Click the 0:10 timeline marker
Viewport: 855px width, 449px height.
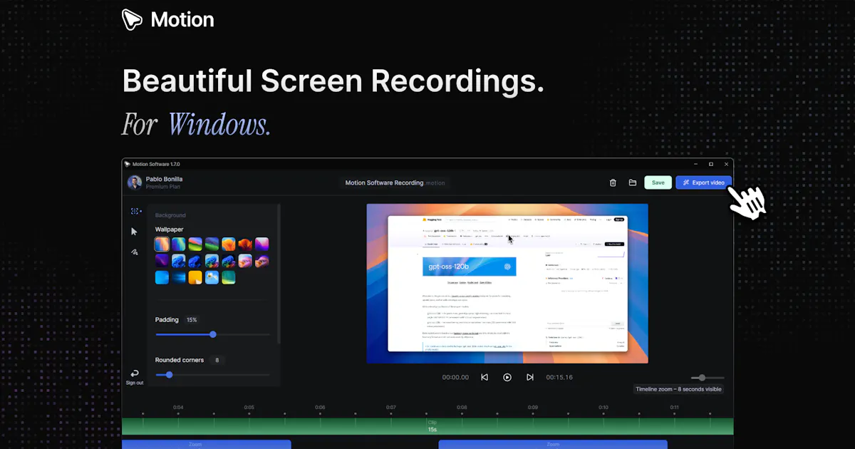(603, 408)
